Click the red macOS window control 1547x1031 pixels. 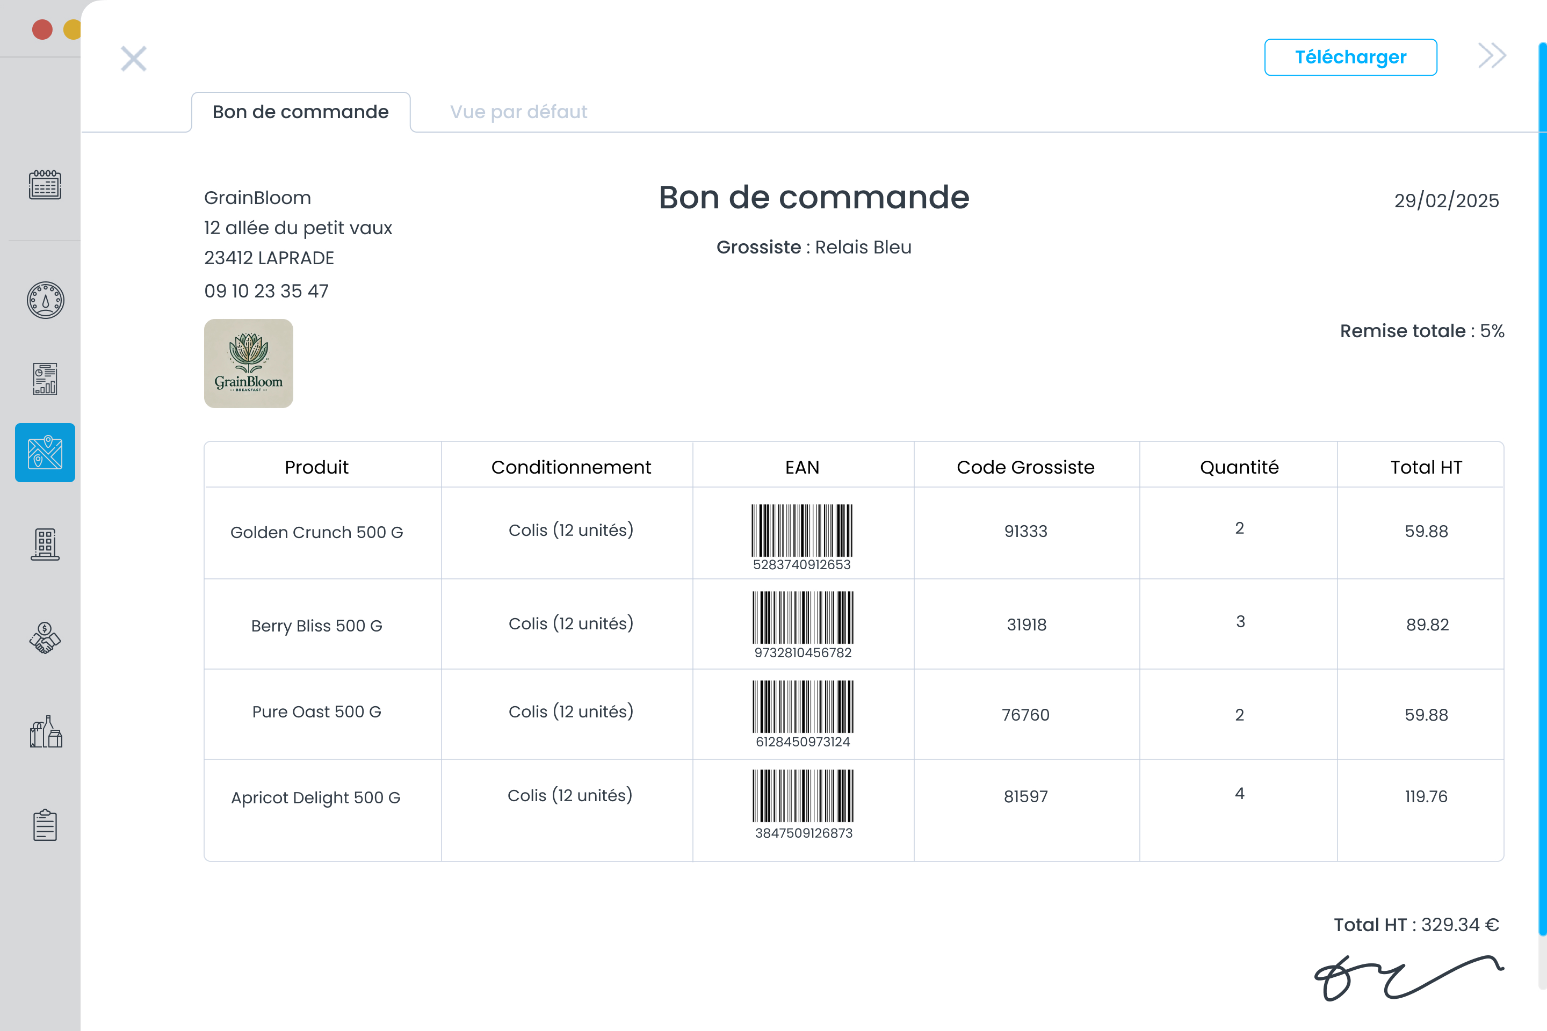(x=41, y=29)
